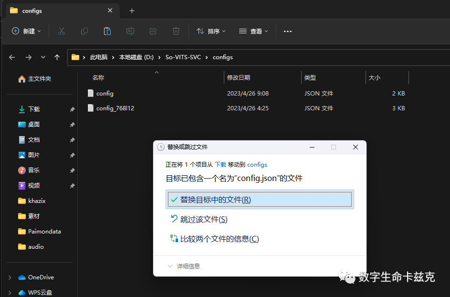Open 下载 folder in sidebar
The width and height of the screenshot is (450, 297).
[x=34, y=109]
